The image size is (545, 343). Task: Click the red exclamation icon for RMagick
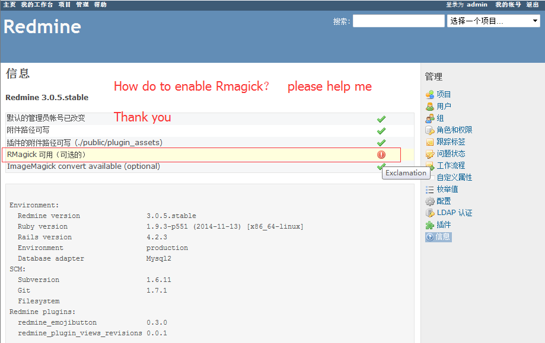pyautogui.click(x=381, y=155)
